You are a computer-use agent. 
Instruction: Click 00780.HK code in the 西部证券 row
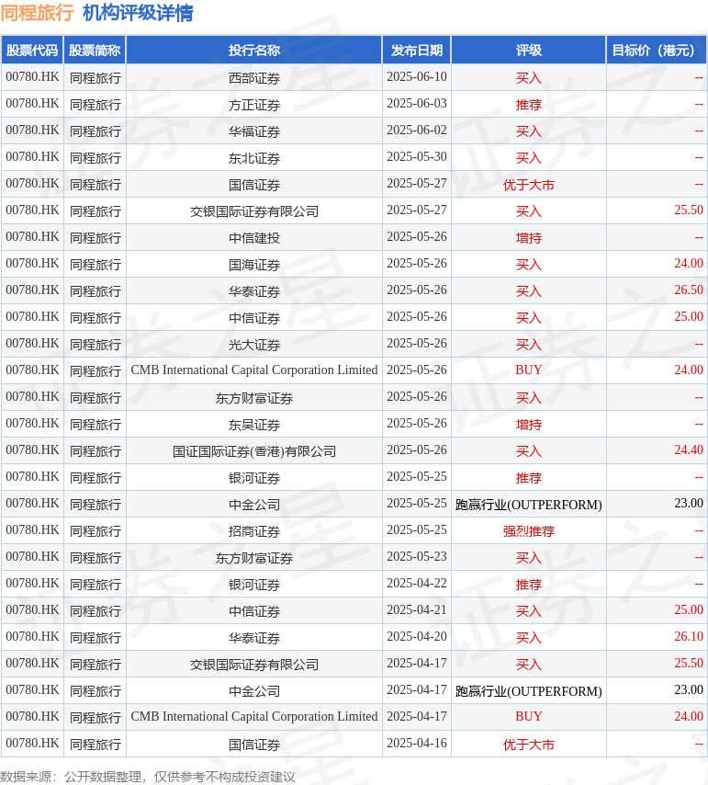click(x=32, y=76)
